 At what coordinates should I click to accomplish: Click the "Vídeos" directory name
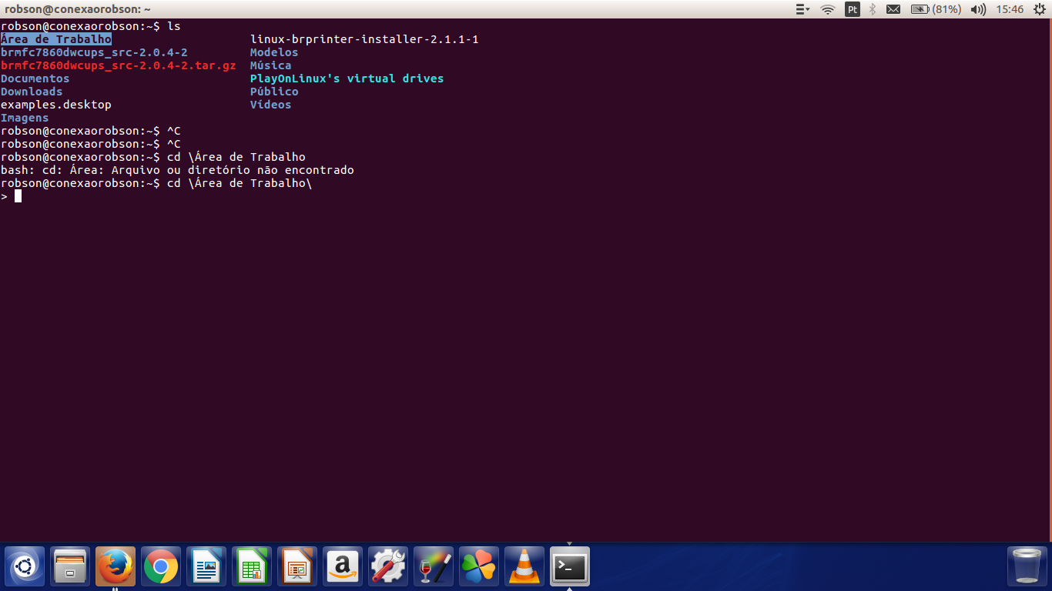coord(271,105)
